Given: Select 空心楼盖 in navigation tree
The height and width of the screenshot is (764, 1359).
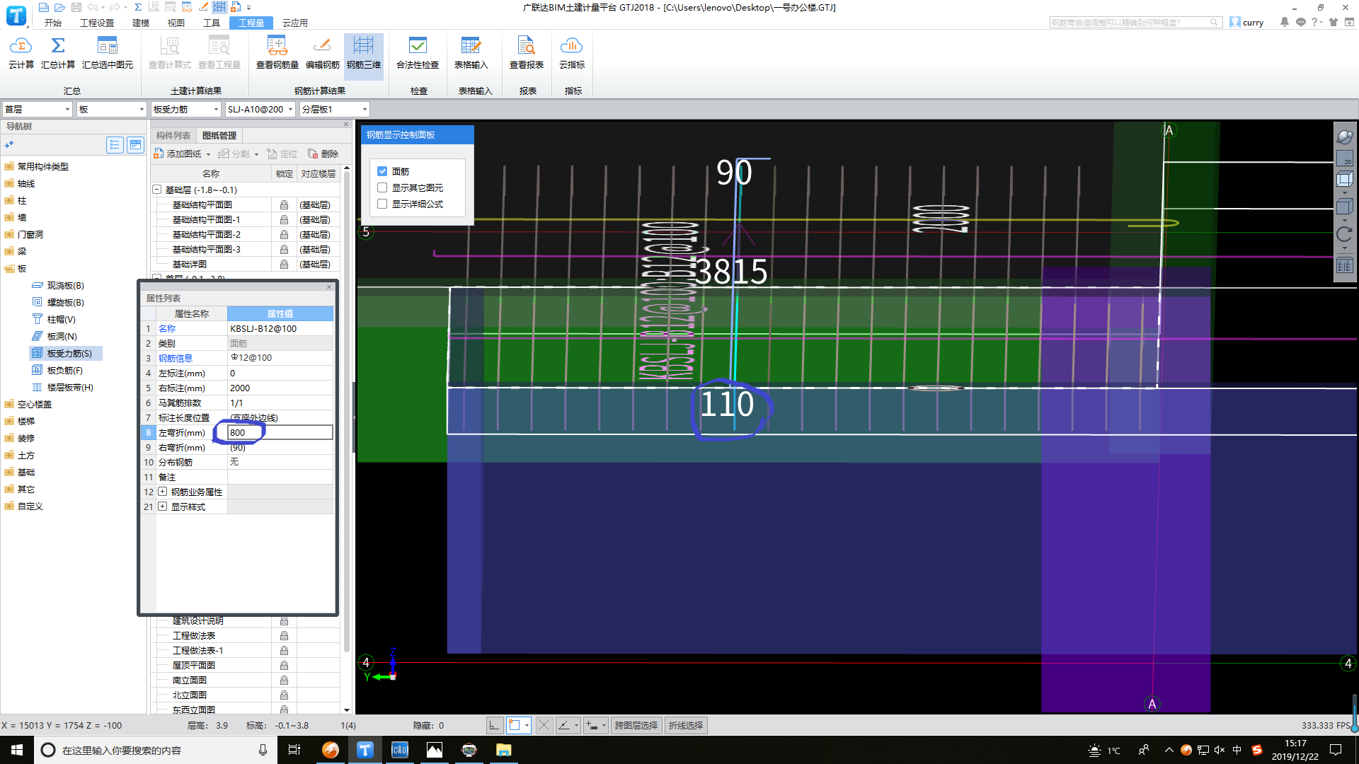Looking at the screenshot, I should pos(35,405).
